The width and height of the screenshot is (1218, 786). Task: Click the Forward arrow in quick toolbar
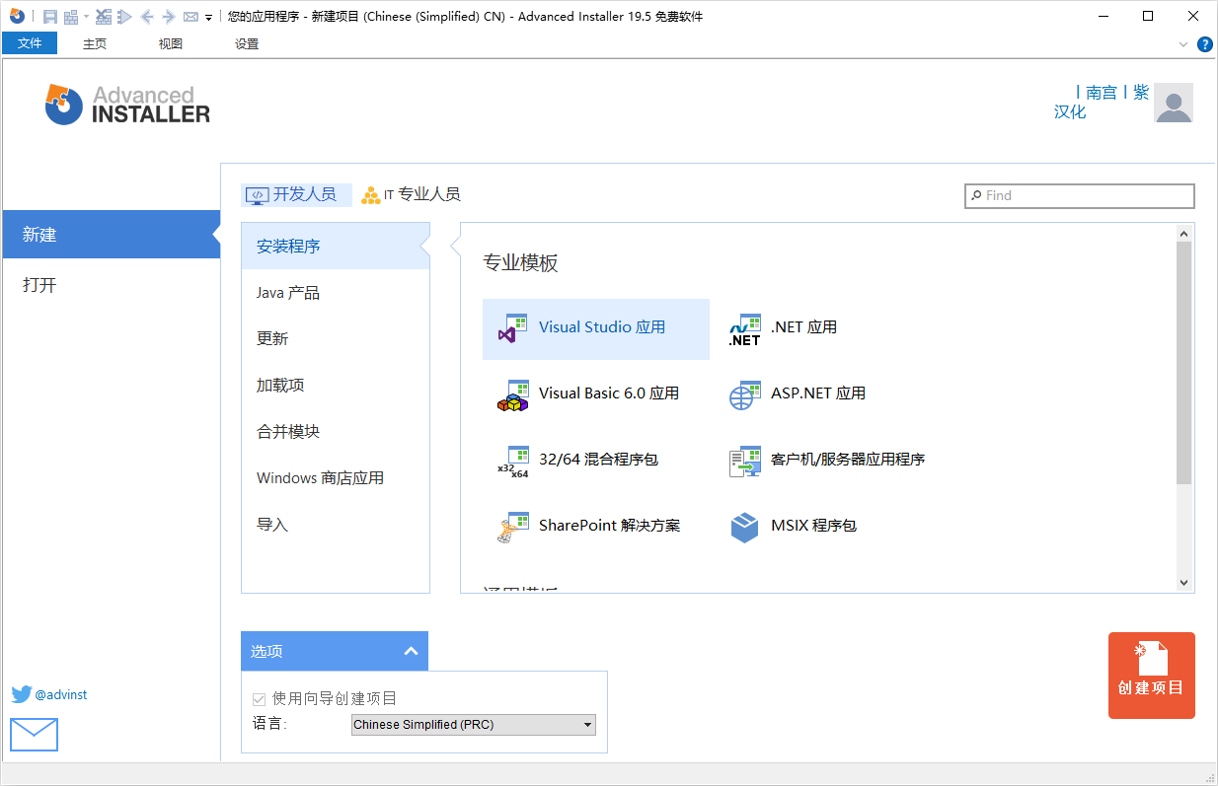[168, 17]
